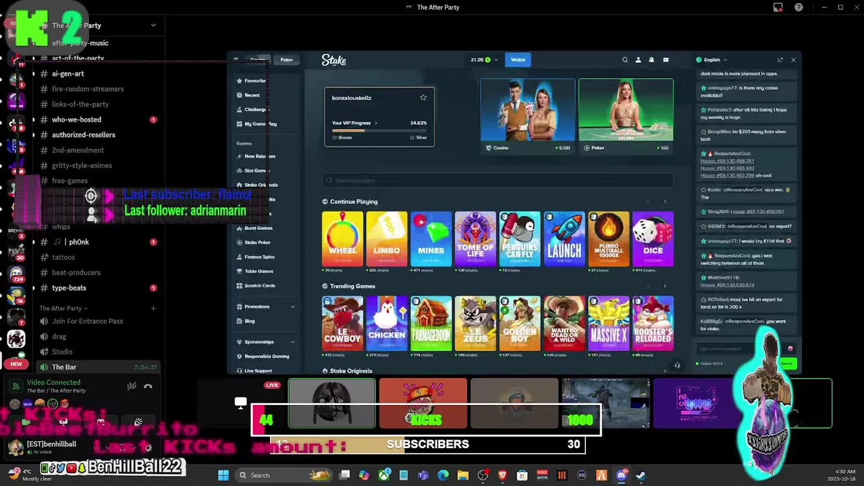This screenshot has width=864, height=486.
Task: Disconnect from Discord voice channel
Action: pyautogui.click(x=148, y=386)
